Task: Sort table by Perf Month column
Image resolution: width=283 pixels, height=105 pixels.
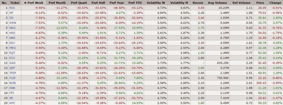Action: 57,3
